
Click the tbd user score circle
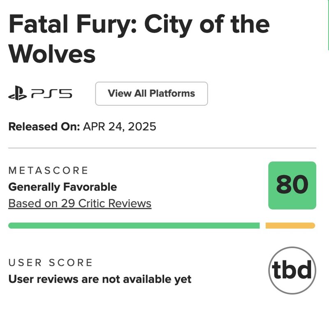292,270
